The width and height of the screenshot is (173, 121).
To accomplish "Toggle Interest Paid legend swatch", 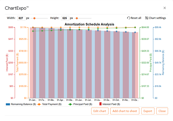I will (101, 104).
